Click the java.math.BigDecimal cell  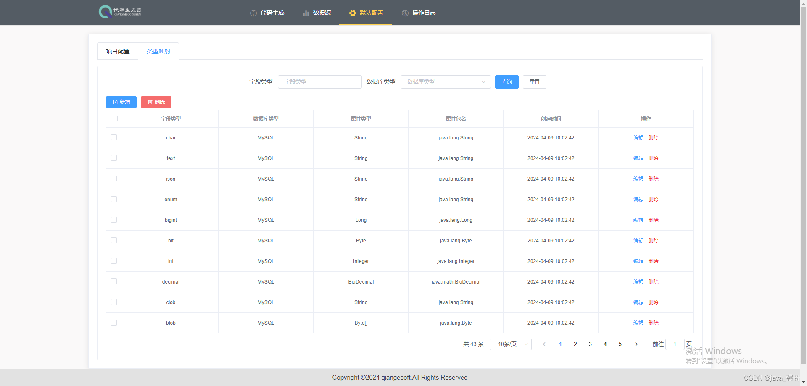click(x=456, y=282)
